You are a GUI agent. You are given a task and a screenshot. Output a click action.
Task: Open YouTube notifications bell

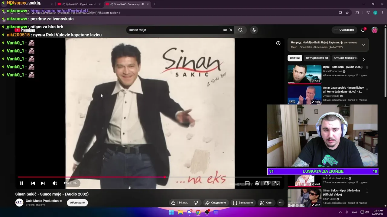click(x=363, y=30)
